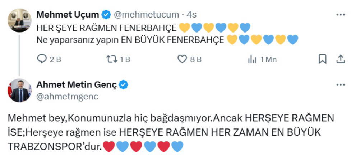Viewport: 351px width, 161px height.
Task: Click the 'HER ŞEYE RAĞMEN FENERBAHÇE' tweet text
Action: click(x=107, y=27)
